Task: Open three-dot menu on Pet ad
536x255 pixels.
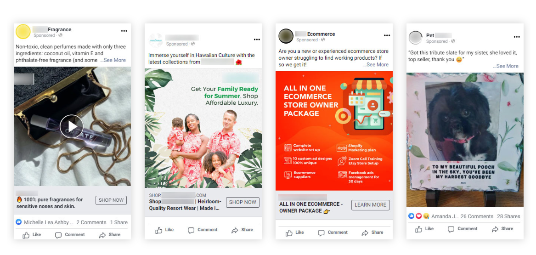Action: (517, 37)
